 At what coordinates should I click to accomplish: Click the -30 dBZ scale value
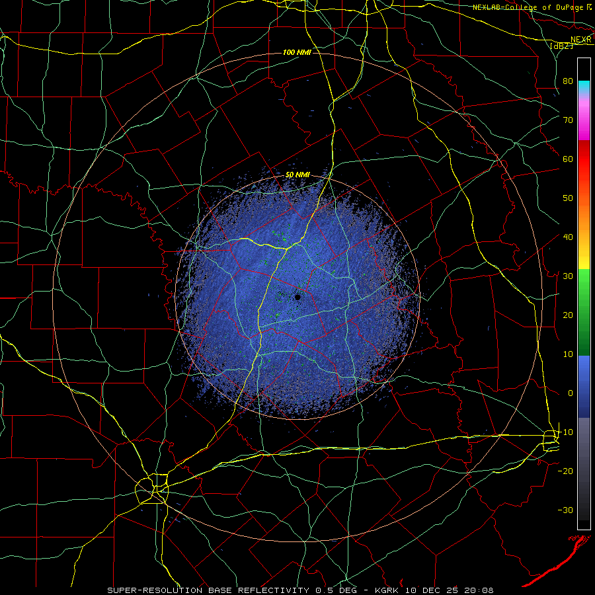(x=565, y=510)
